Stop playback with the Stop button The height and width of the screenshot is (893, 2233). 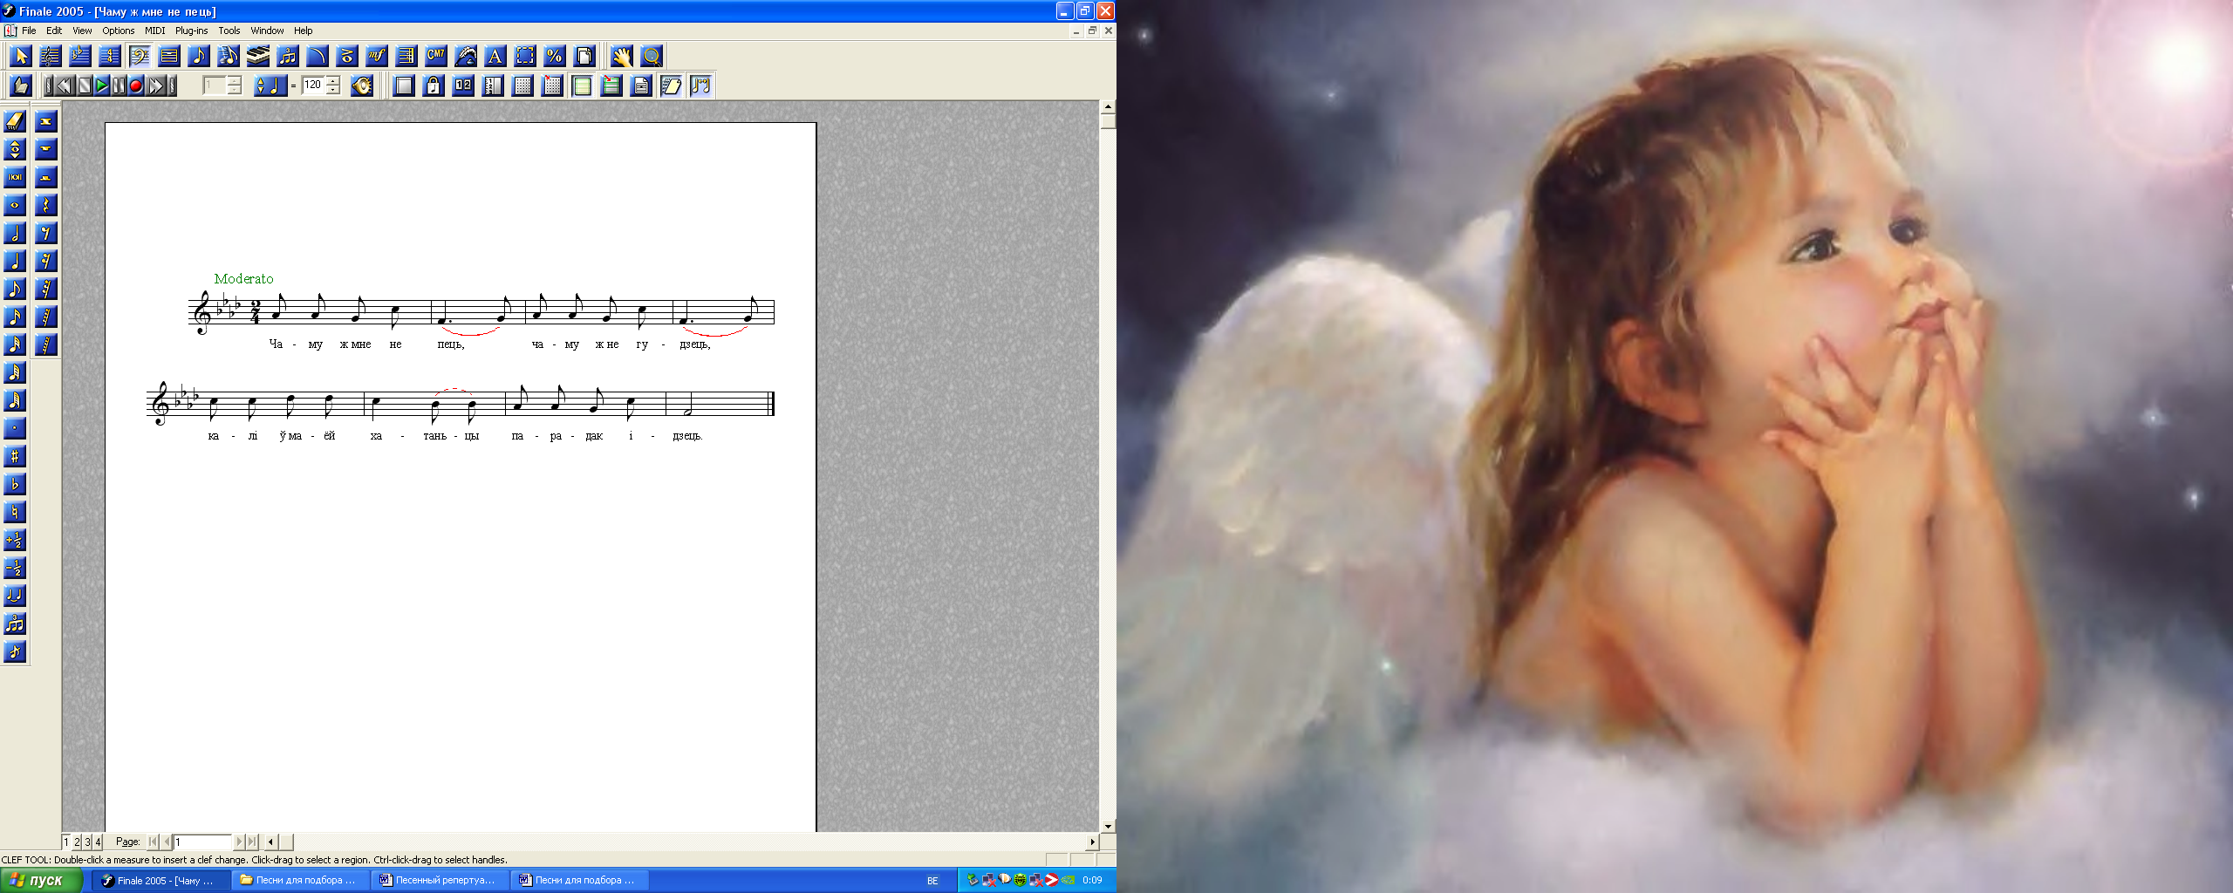pos(84,85)
